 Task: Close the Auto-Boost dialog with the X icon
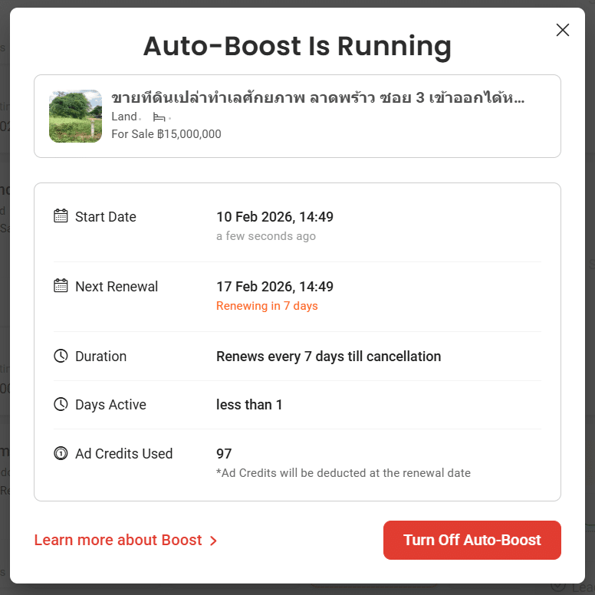(562, 30)
